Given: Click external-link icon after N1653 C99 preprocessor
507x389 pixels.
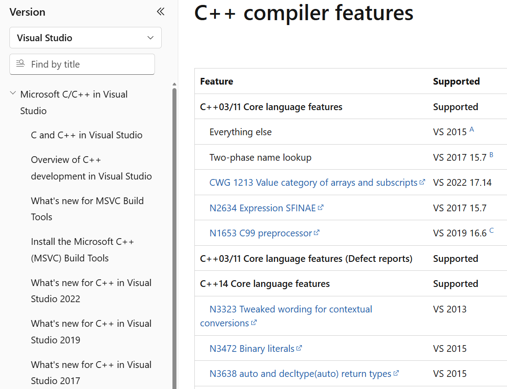Looking at the screenshot, I should (x=317, y=233).
